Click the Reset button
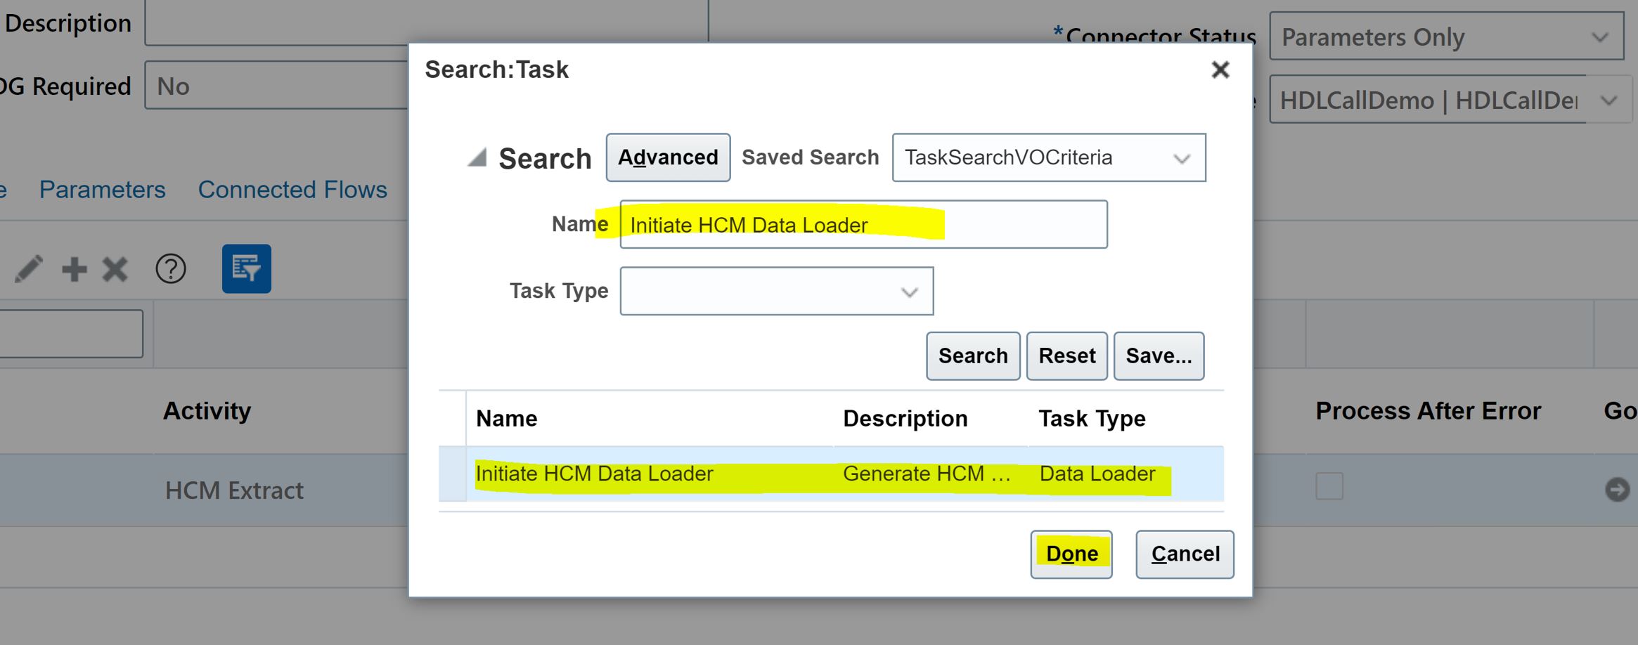Image resolution: width=1638 pixels, height=645 pixels. click(x=1066, y=356)
